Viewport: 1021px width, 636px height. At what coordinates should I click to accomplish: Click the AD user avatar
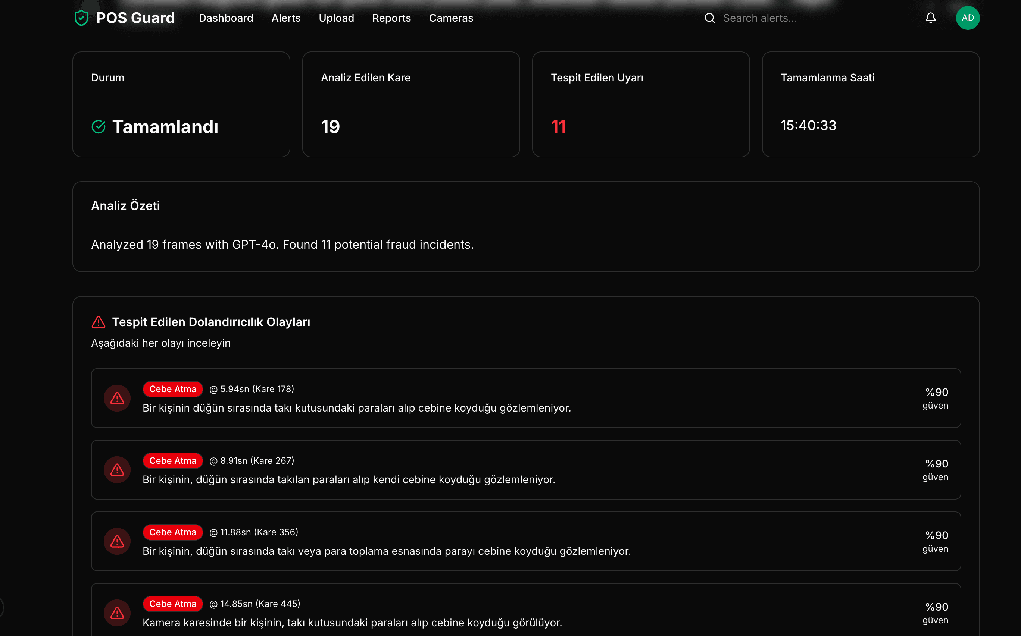968,18
